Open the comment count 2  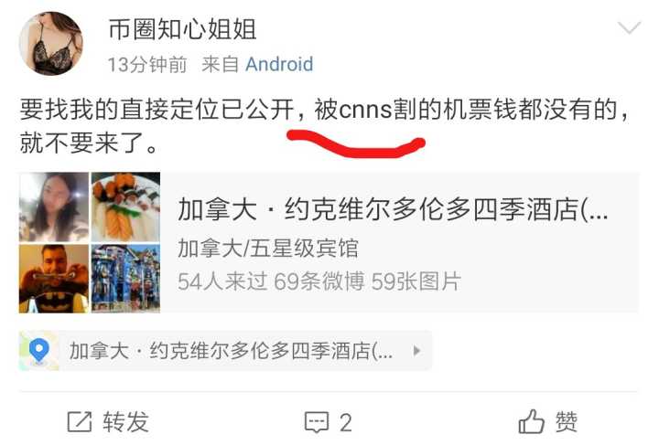(x=345, y=422)
